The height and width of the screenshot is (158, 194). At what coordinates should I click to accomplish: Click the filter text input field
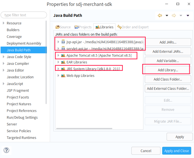point(24,15)
